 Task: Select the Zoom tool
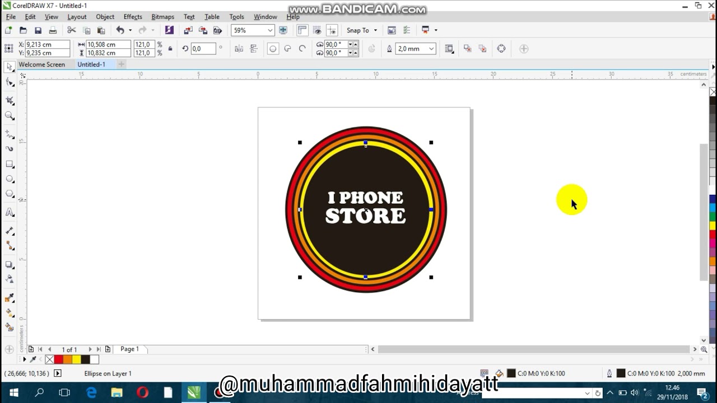(x=8, y=116)
